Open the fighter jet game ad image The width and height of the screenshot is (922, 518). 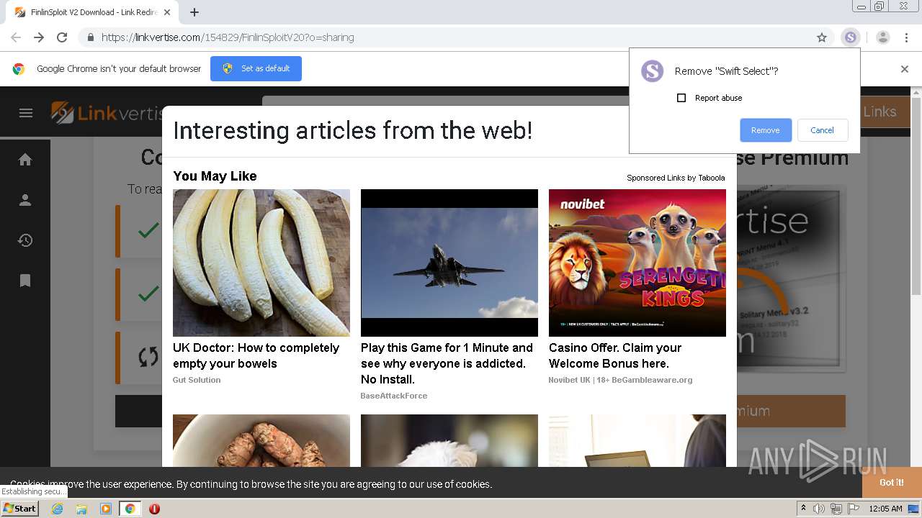[449, 263]
